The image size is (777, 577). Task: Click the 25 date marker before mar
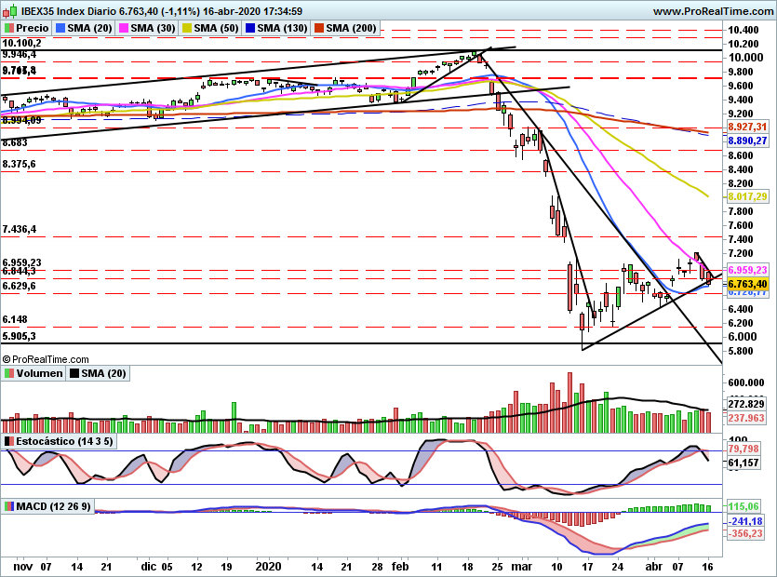click(x=498, y=567)
